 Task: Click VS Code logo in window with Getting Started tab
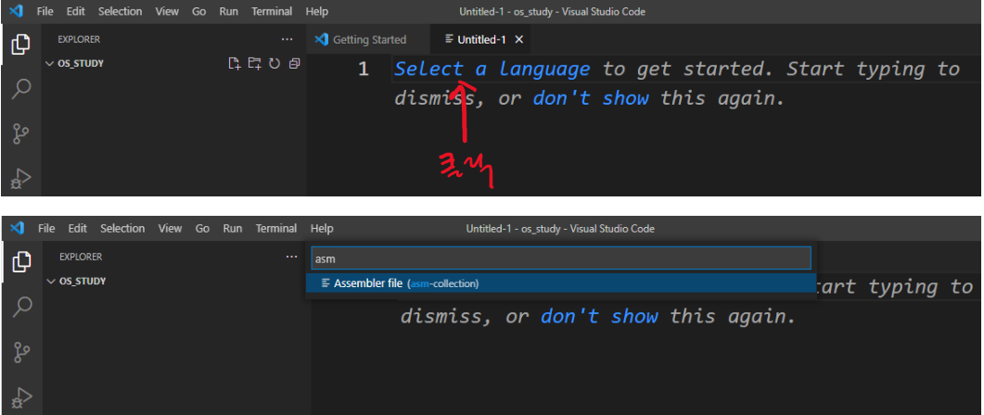point(16,11)
